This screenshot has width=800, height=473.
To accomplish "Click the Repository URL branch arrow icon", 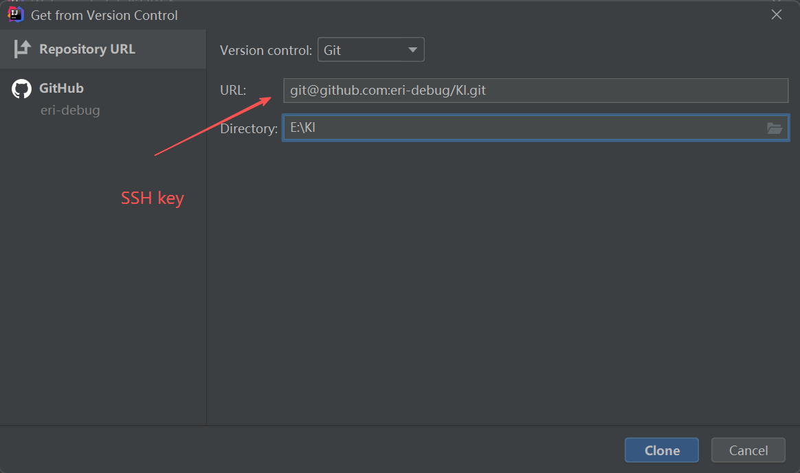I will (23, 49).
